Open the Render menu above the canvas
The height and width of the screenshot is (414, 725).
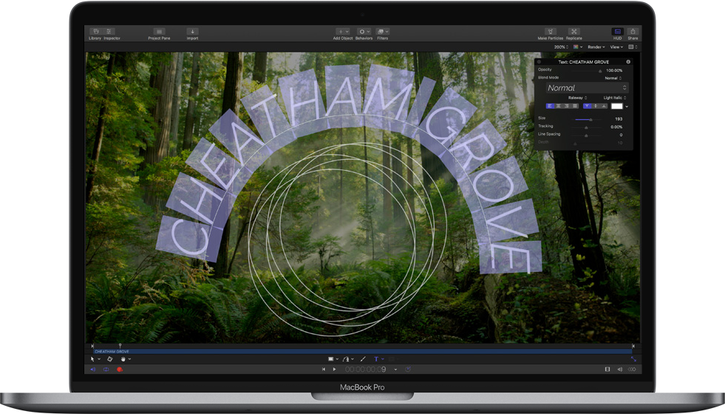tap(596, 47)
